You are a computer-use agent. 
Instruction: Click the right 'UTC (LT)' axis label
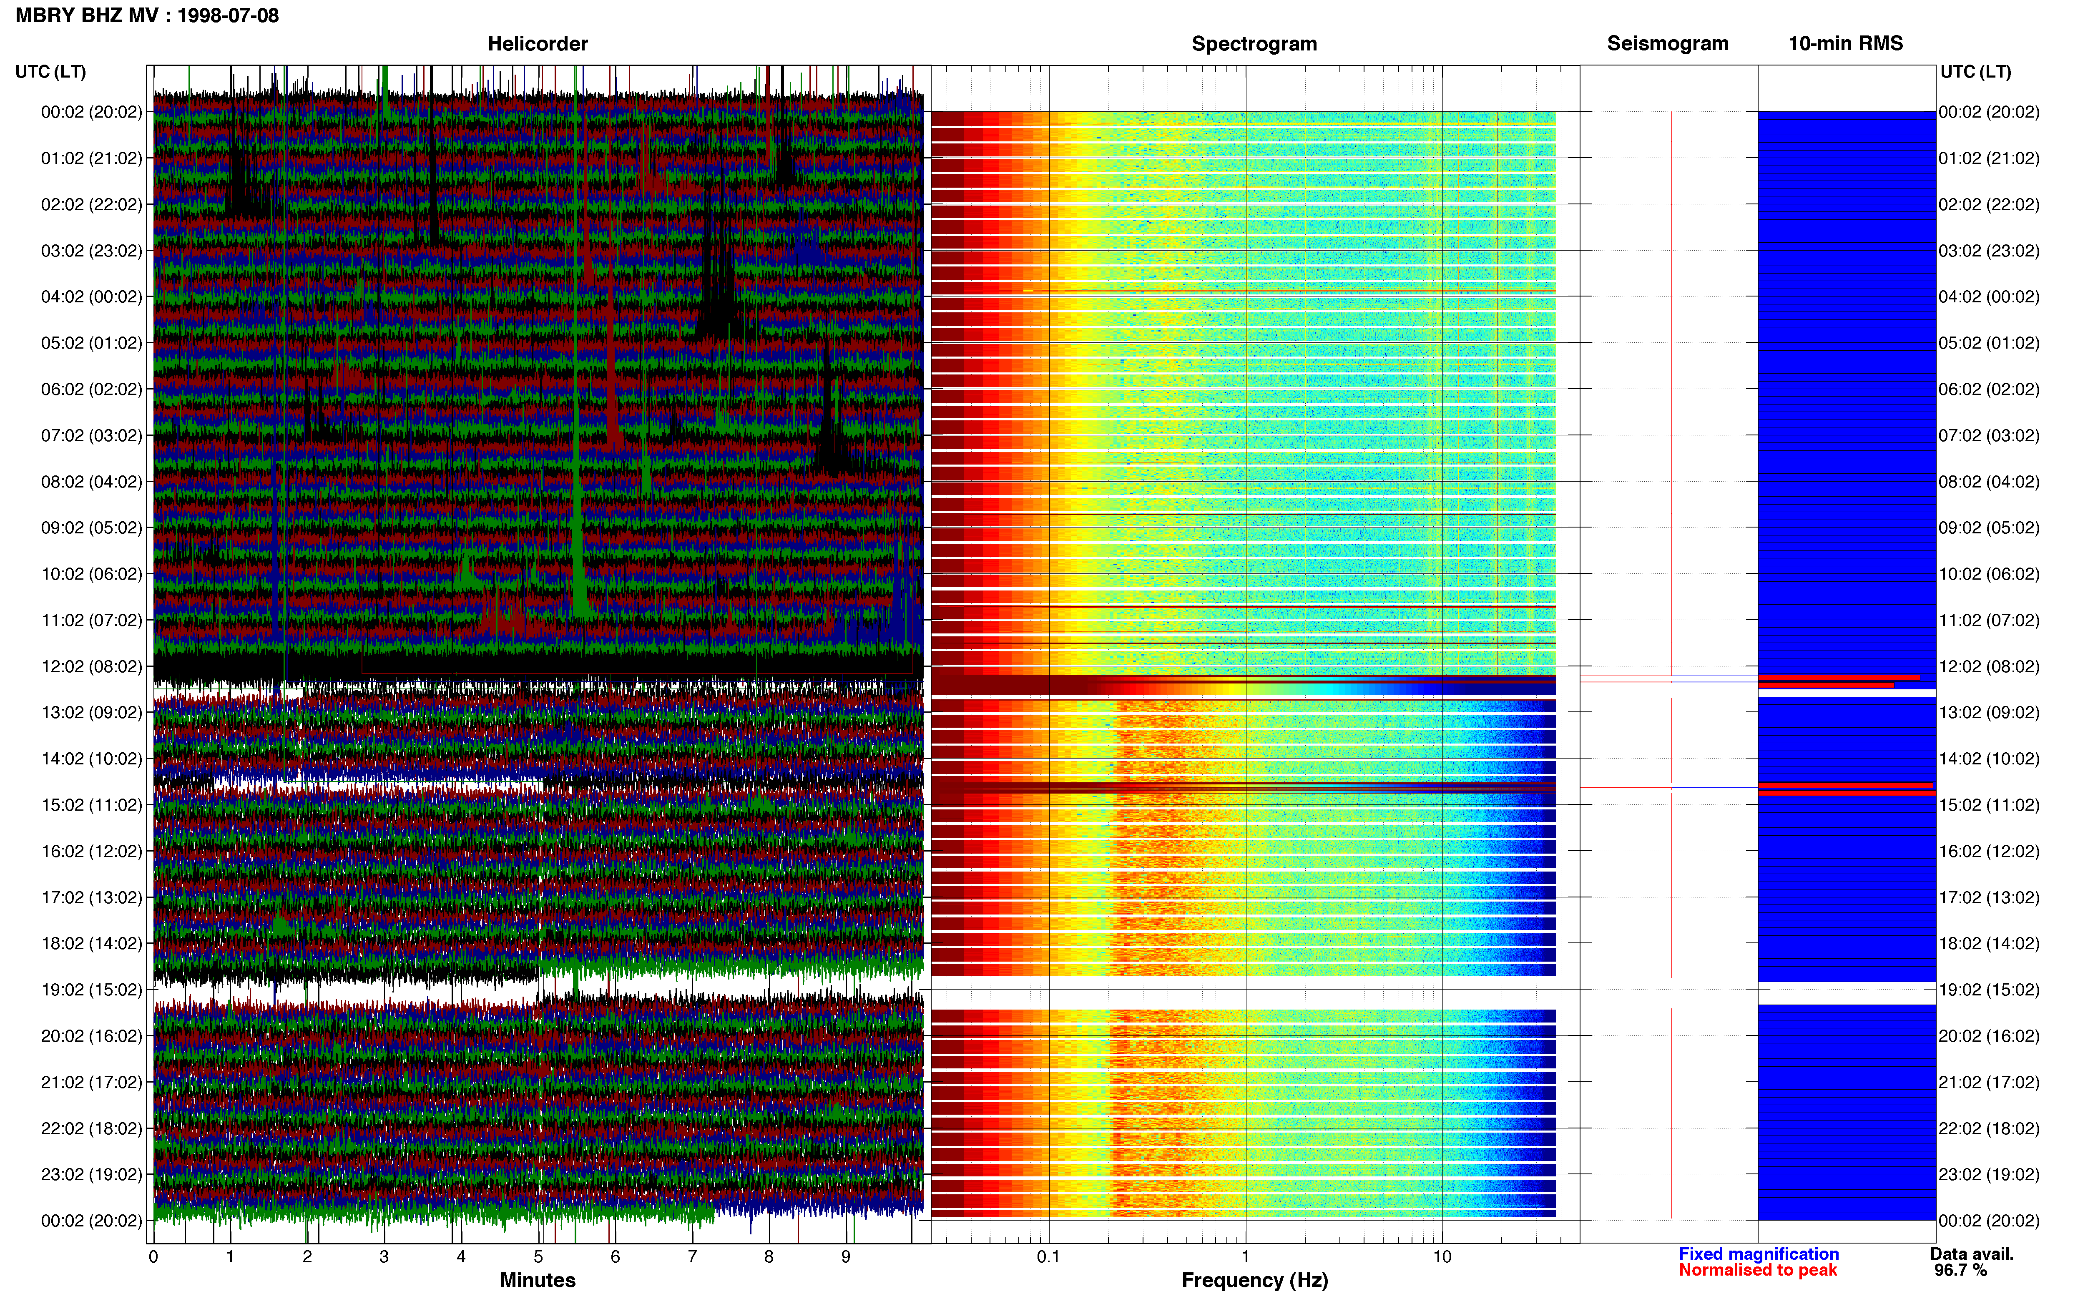tap(1975, 72)
